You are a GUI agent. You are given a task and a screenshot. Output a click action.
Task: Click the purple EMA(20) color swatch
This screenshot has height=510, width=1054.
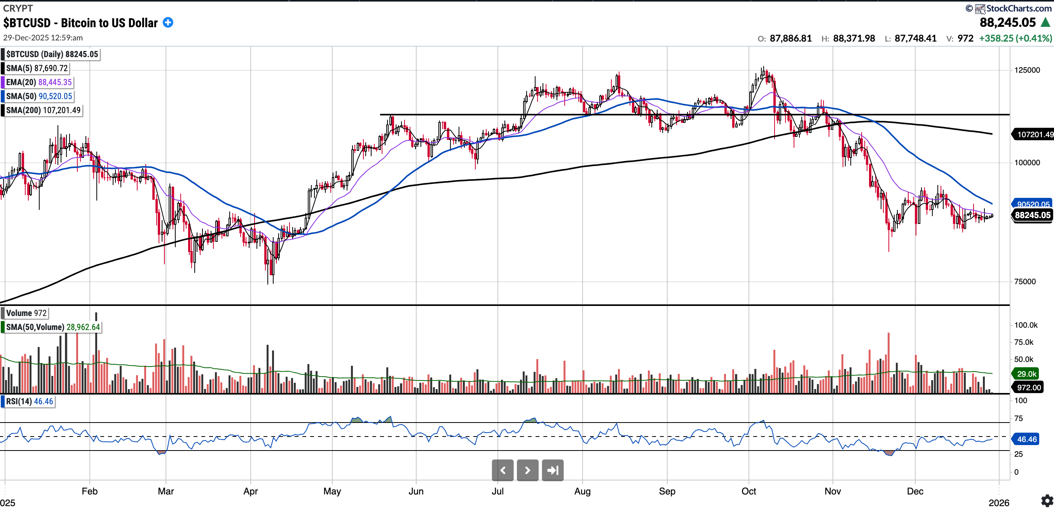click(x=2, y=82)
